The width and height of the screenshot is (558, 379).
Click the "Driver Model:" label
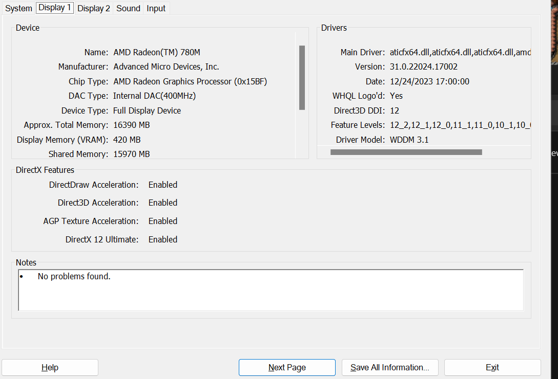click(x=361, y=140)
